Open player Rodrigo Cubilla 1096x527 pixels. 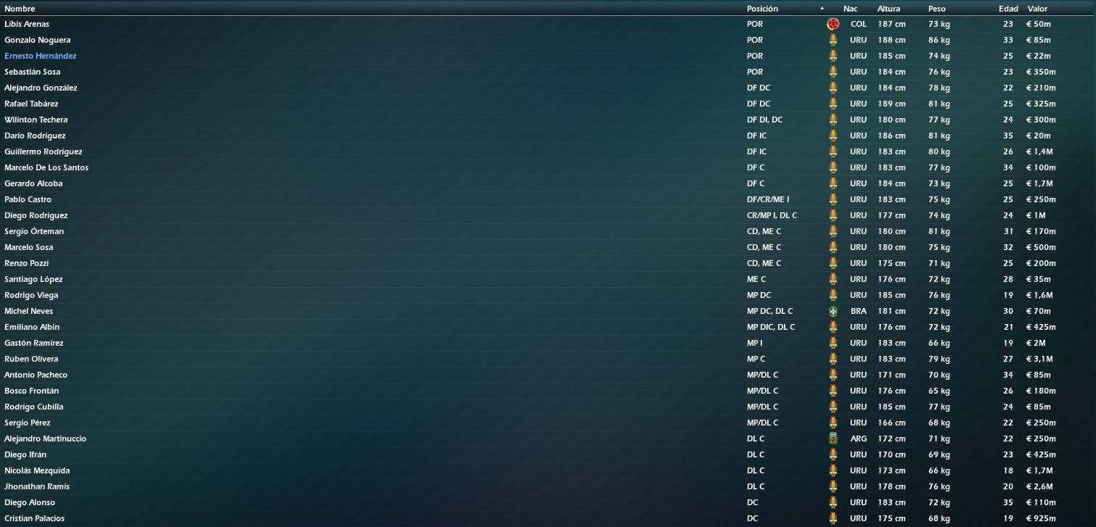point(33,407)
